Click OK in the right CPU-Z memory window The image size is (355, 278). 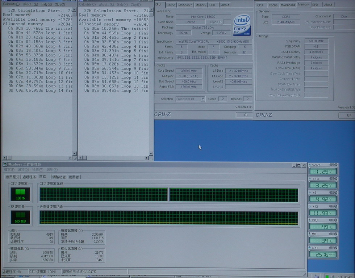347,115
